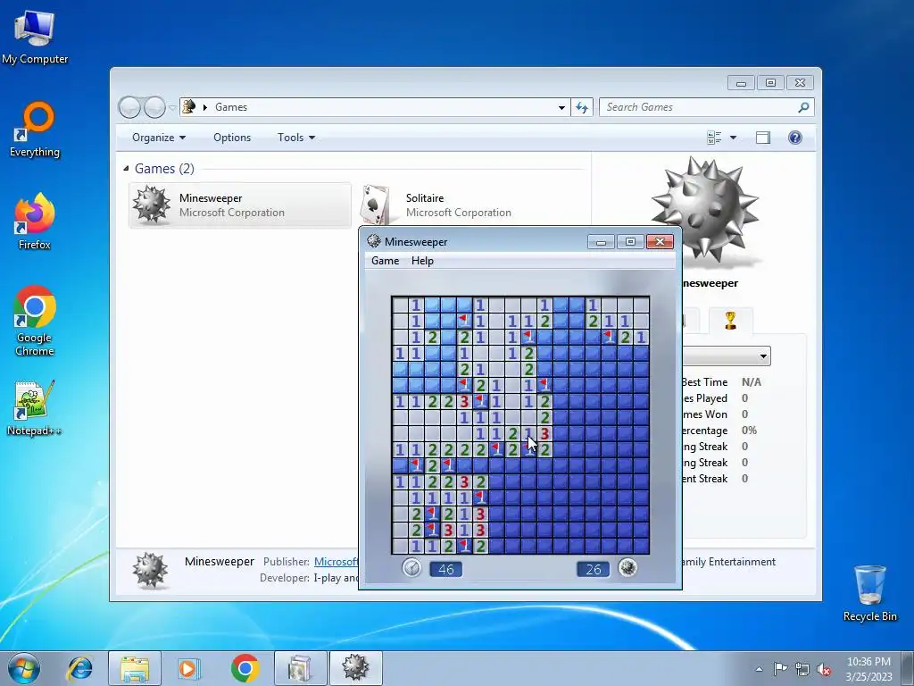The height and width of the screenshot is (686, 914).
Task: Open Firefox desktop shortcut
Action: pyautogui.click(x=35, y=222)
